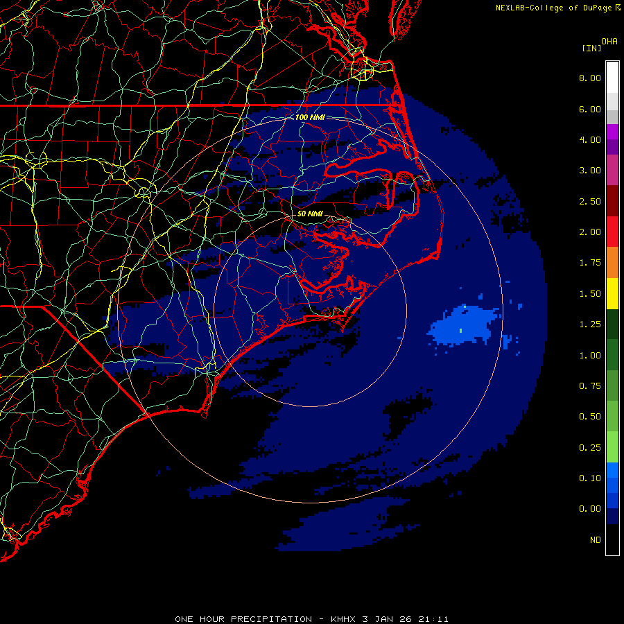Click the black ND legend swatch
This screenshot has width=624, height=624.
click(x=612, y=539)
